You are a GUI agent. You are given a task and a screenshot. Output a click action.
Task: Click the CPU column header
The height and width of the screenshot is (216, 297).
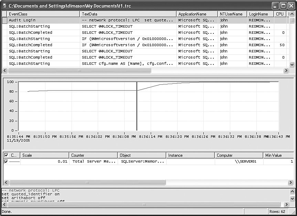[279, 14]
